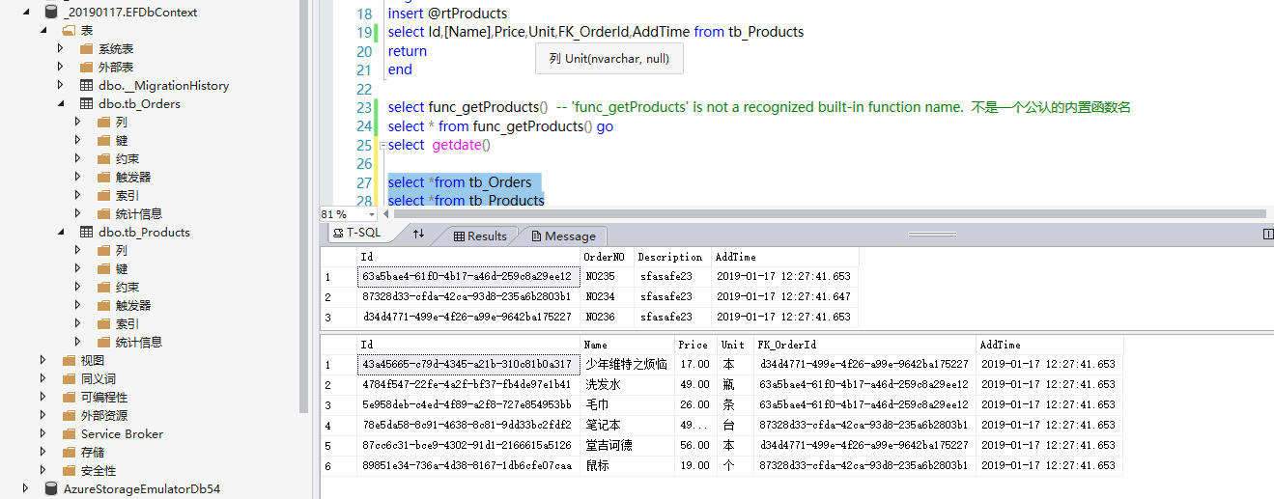
Task: Expand the 可编程性 folder node
Action: [x=42, y=397]
